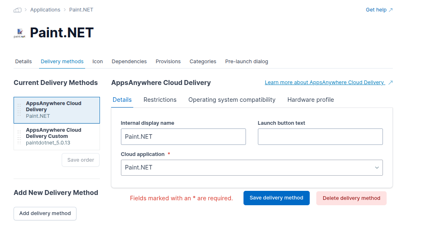Open the Cloud application dropdown
Viewport: 422px width, 236px height.
tap(252, 167)
